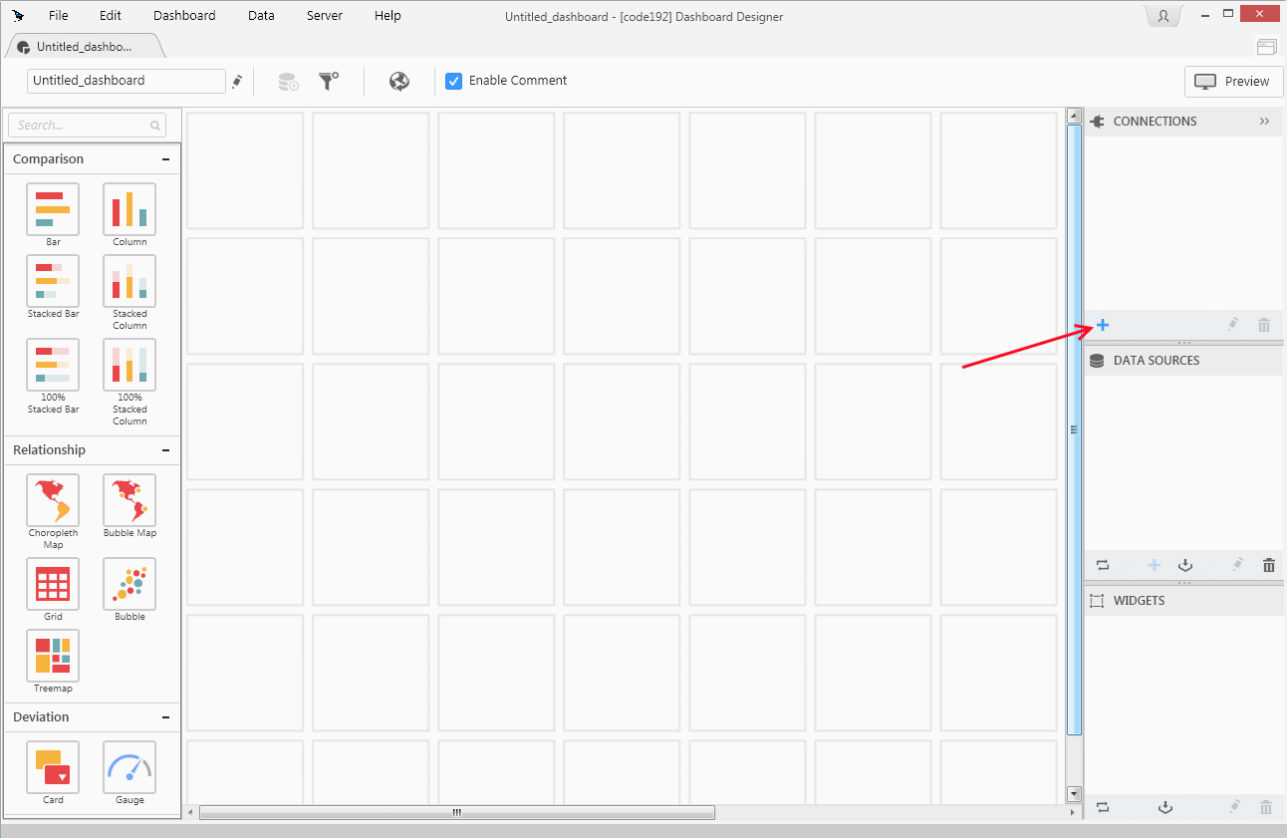Select the Card widget

coord(53,767)
